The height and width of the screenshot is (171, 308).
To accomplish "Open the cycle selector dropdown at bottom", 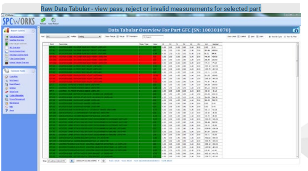I will click(87, 161).
